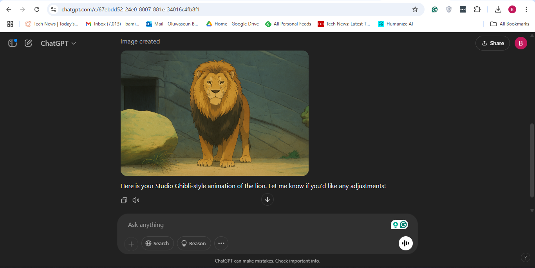
Task: Open the help question mark button
Action: pyautogui.click(x=526, y=257)
